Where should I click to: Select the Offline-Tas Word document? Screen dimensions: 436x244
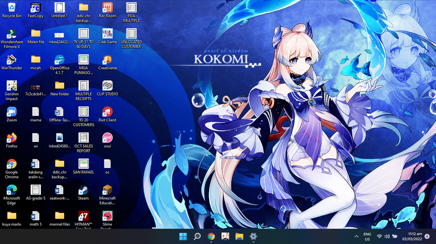pos(59,115)
